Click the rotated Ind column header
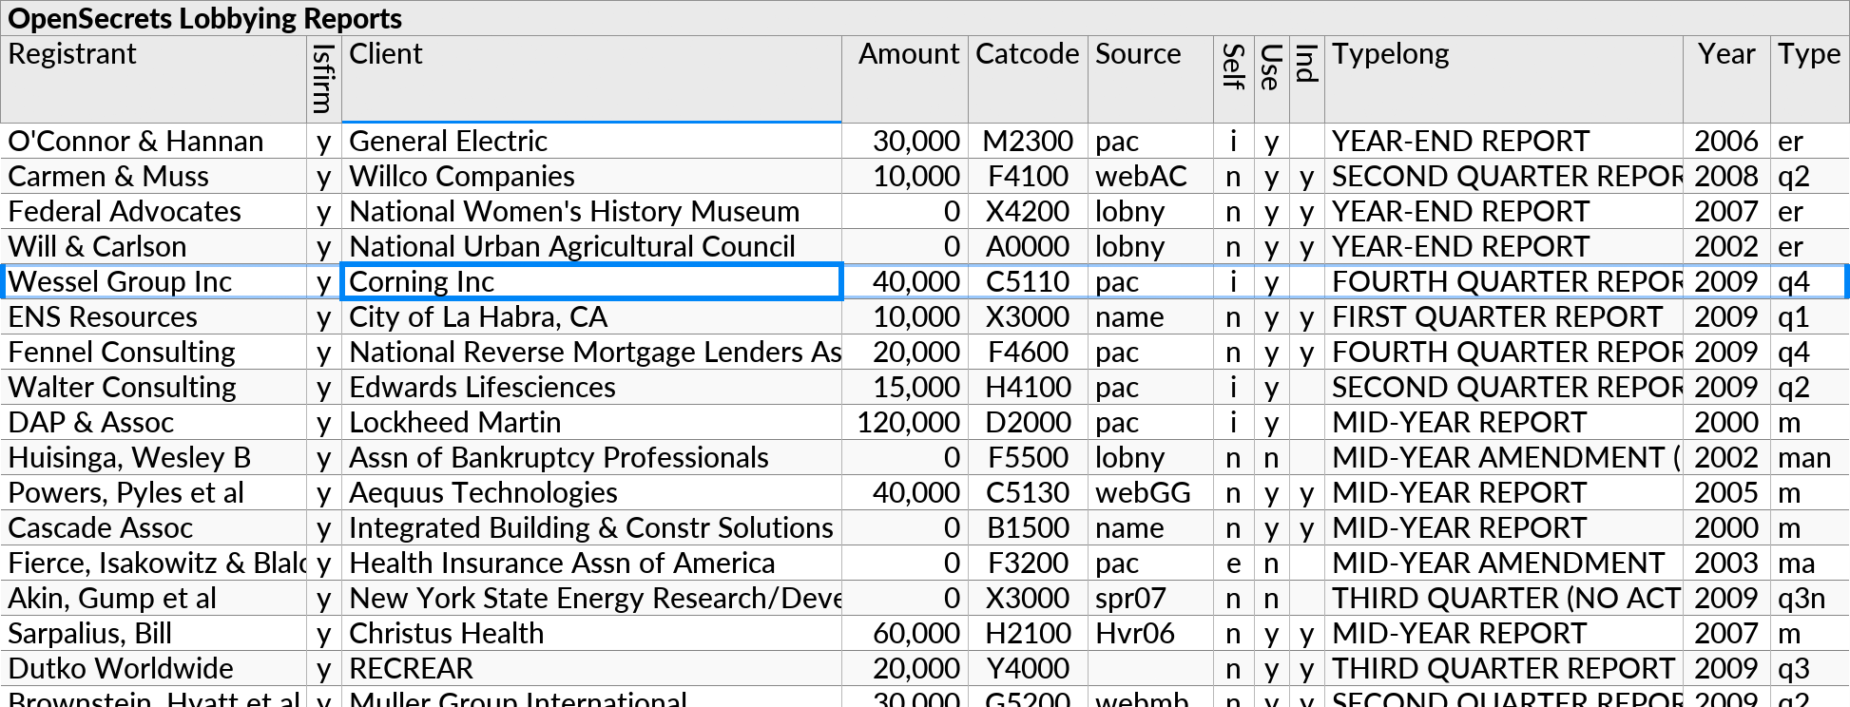The width and height of the screenshot is (1850, 707). [x=1307, y=80]
